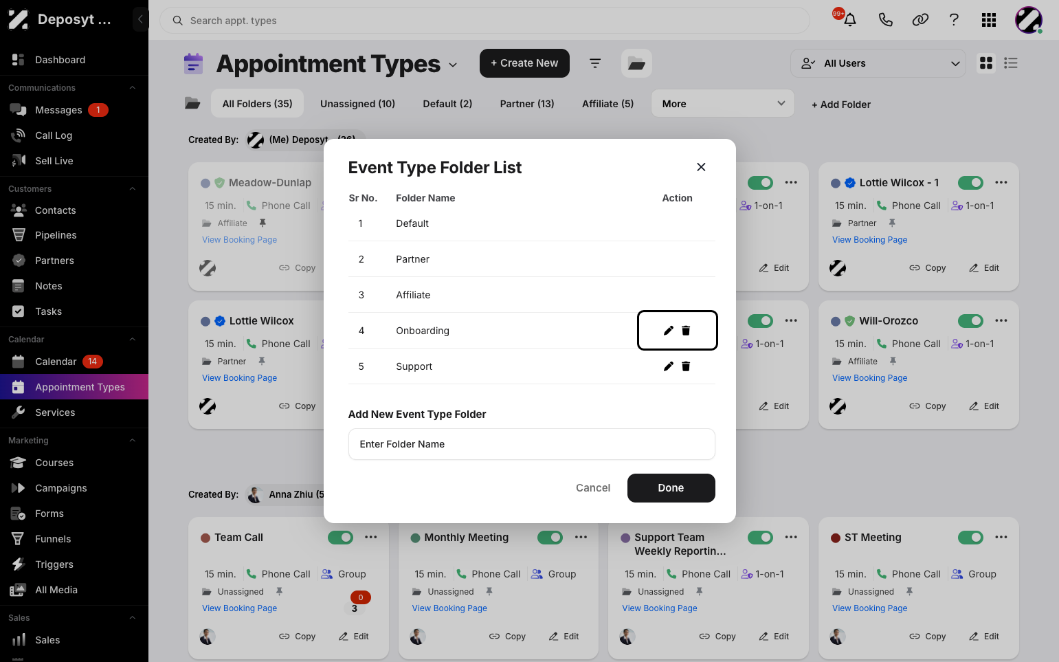Open more options for Lottie Wilcox - 1
This screenshot has width=1059, height=662.
tap(1001, 183)
